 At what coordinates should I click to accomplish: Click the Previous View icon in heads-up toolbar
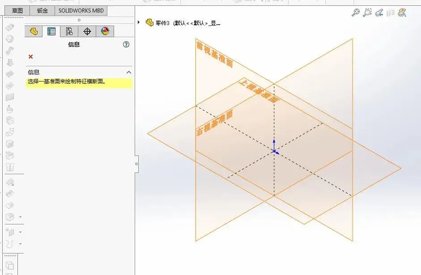[378, 13]
